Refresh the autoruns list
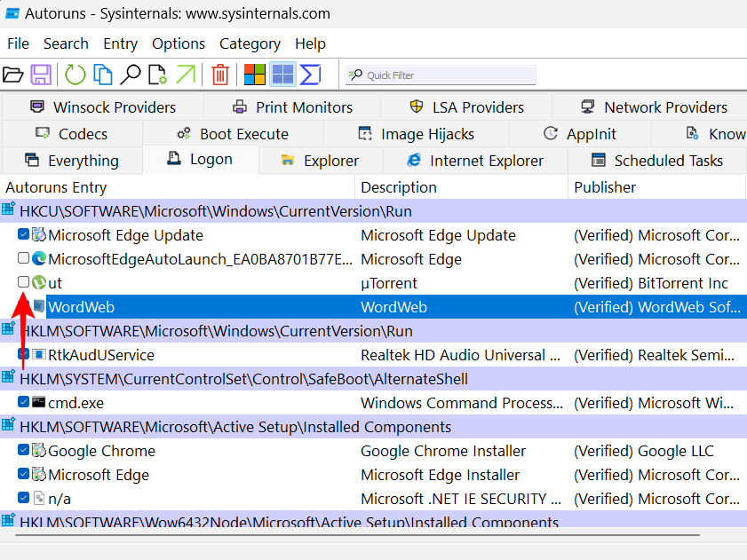The image size is (747, 560). [x=75, y=75]
